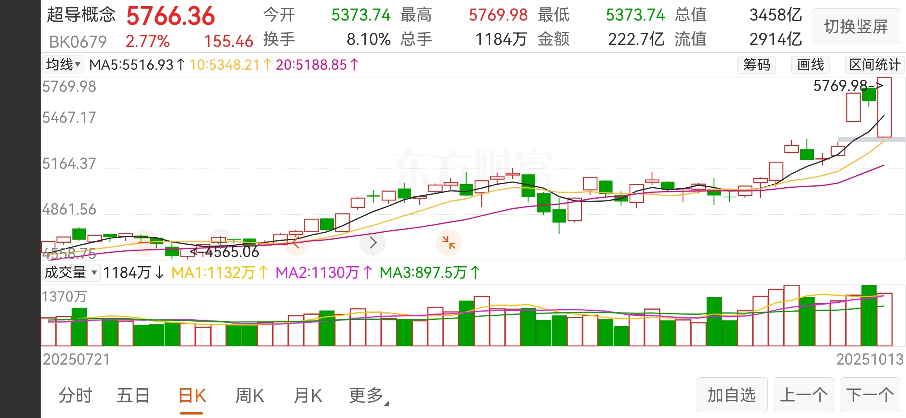906x418 pixels.
Task: Toggle the 画线 drawing mode
Action: 810,65
